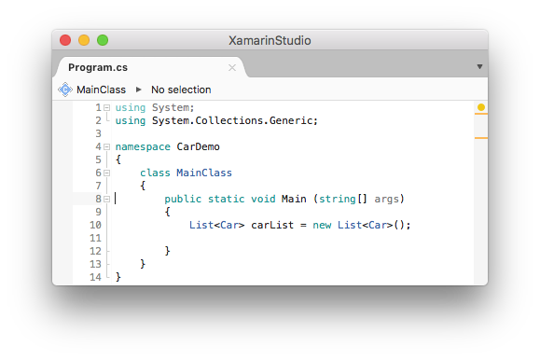Click 'System;' on line 1
This screenshot has width=540, height=360.
click(x=173, y=107)
